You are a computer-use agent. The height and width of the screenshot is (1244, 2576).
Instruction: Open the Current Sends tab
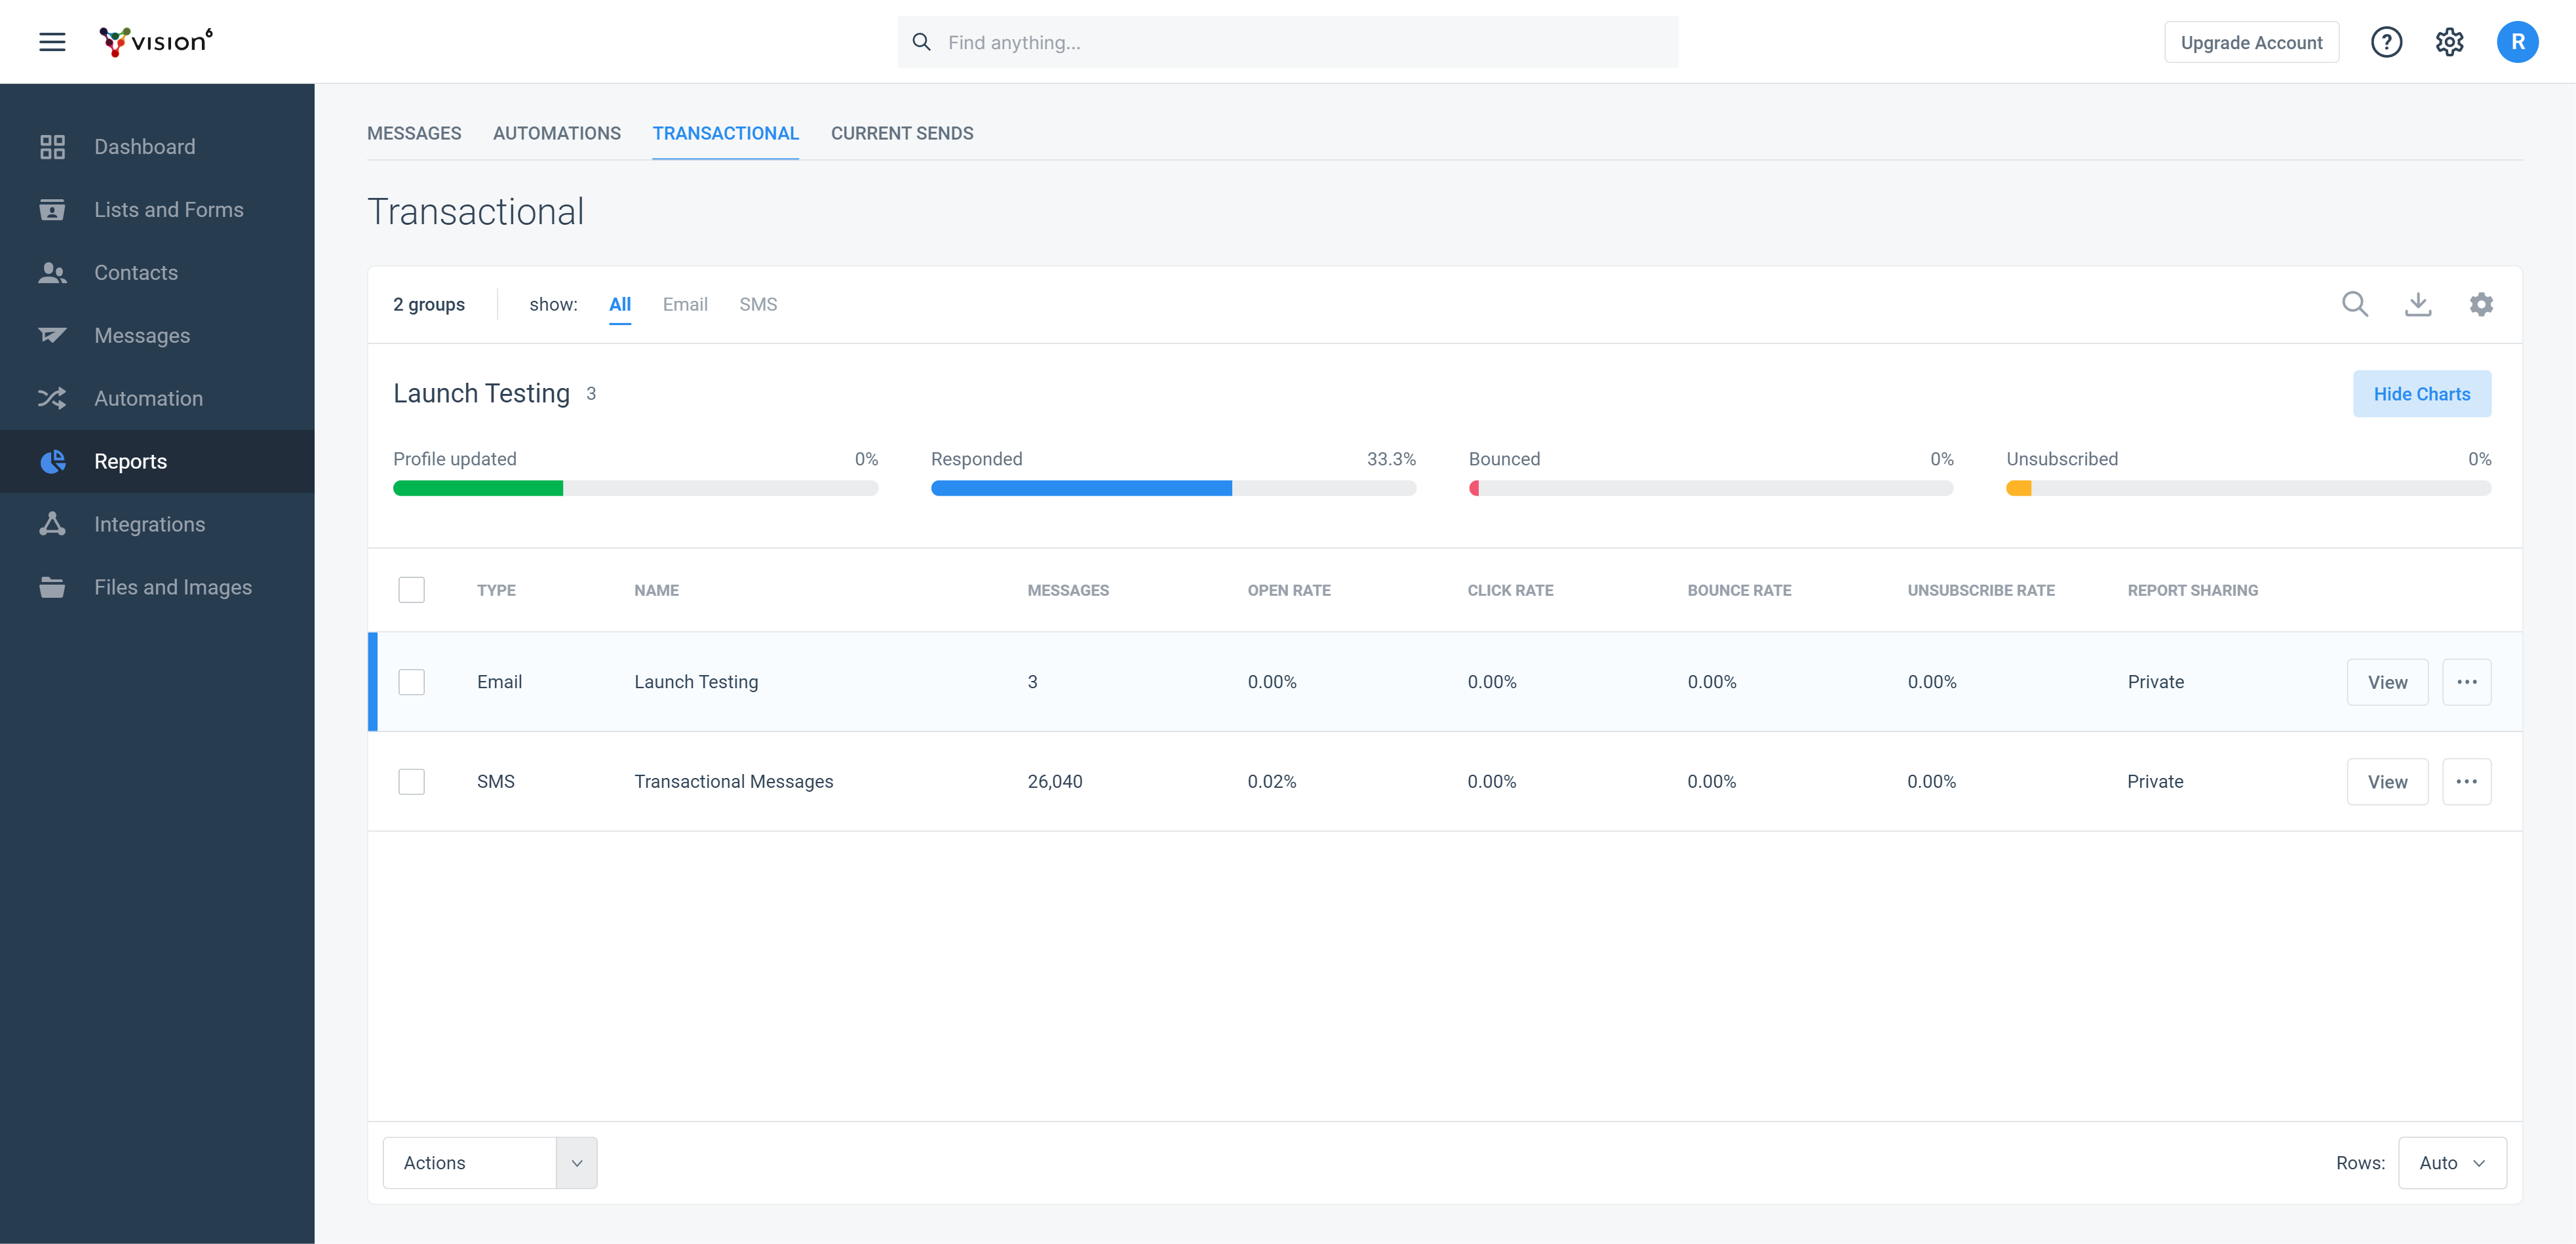pos(902,133)
